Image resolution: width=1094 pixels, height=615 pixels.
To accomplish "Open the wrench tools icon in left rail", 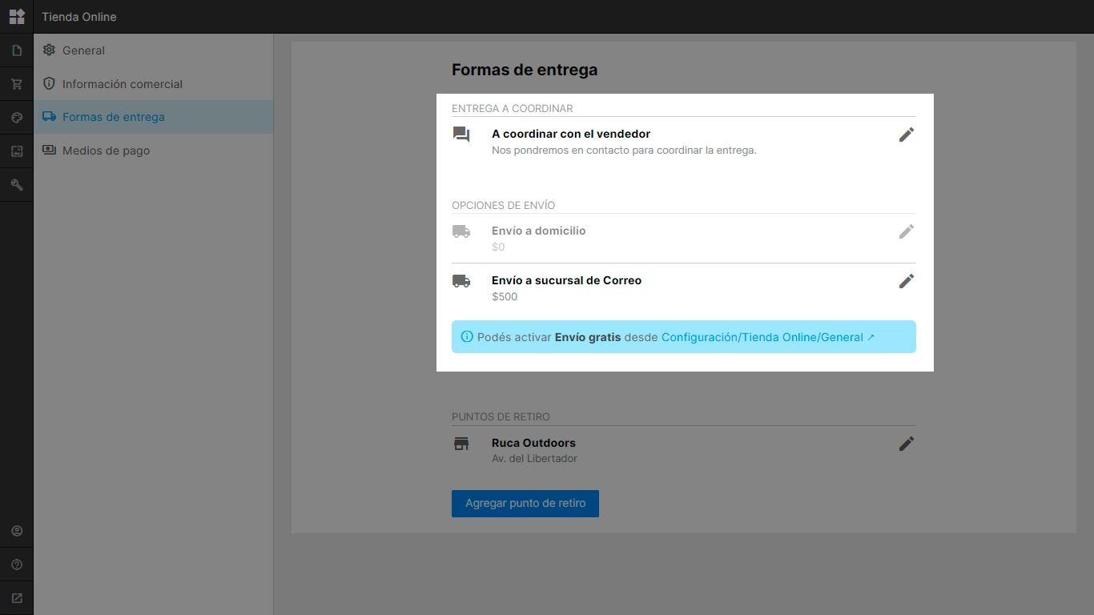I will point(17,185).
